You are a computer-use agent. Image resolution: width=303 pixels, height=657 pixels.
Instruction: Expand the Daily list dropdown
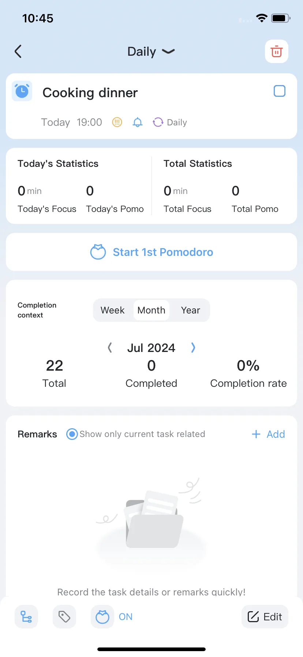(x=151, y=51)
